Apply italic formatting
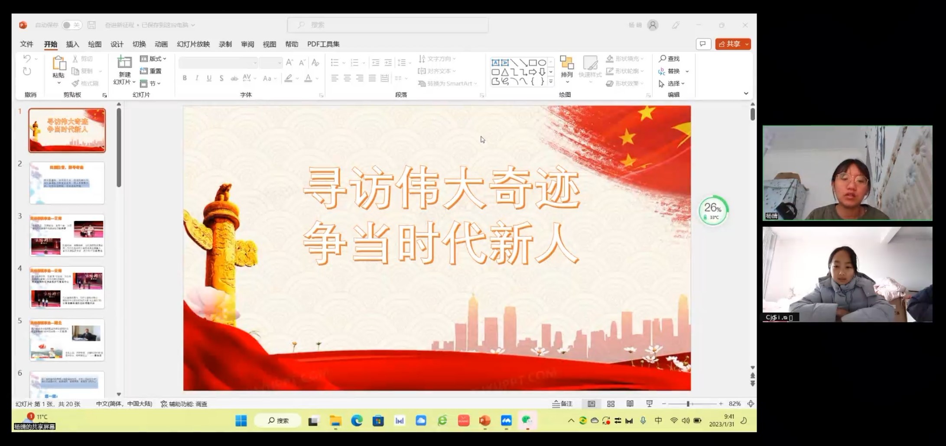This screenshot has height=446, width=946. (x=196, y=78)
